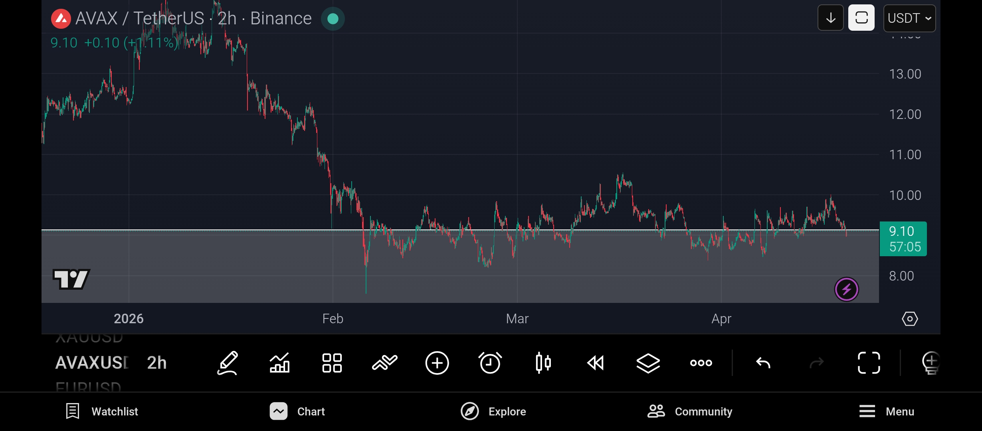The width and height of the screenshot is (982, 431).
Task: Select the drawing pencil tool
Action: click(228, 363)
